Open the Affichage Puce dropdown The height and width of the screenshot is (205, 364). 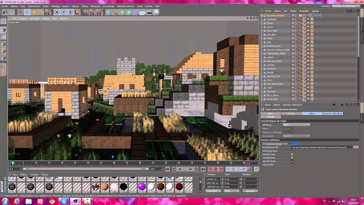297,125
